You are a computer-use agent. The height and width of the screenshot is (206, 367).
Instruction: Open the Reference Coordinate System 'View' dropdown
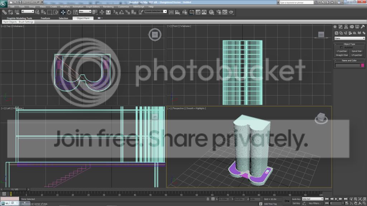[x=85, y=11]
